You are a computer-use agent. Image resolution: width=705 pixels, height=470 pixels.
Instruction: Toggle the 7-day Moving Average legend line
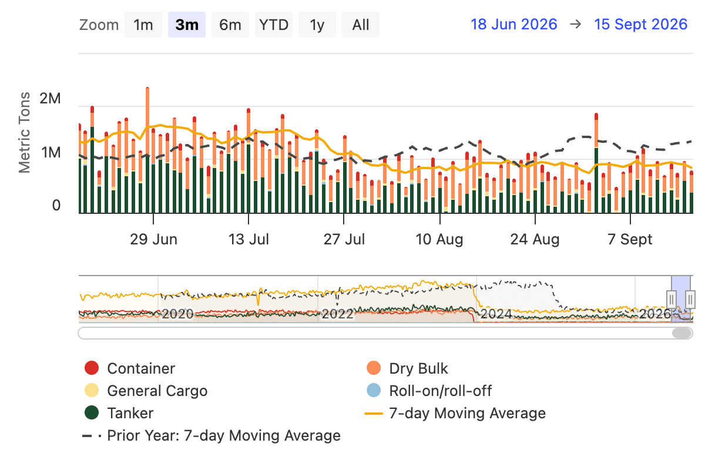click(x=455, y=413)
